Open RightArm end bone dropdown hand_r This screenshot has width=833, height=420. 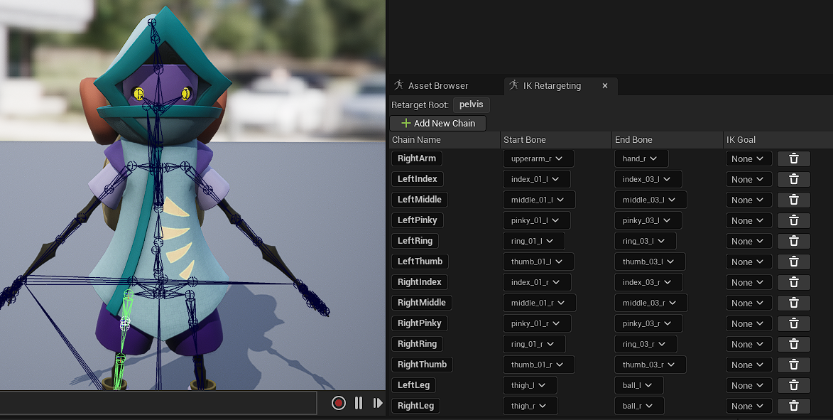641,158
